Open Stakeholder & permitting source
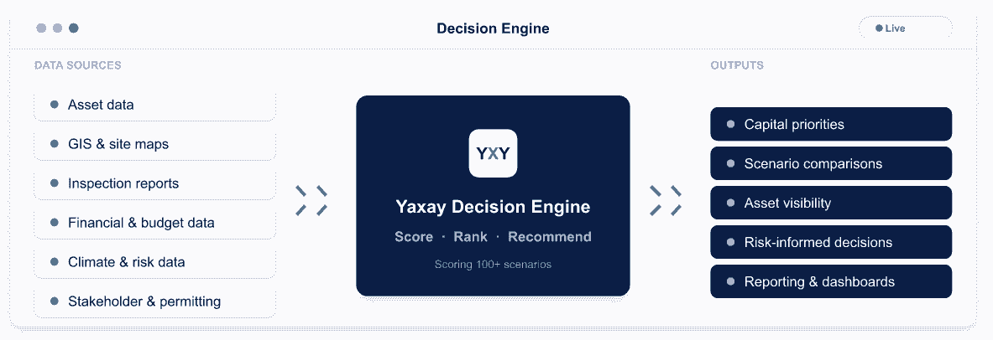 155,301
